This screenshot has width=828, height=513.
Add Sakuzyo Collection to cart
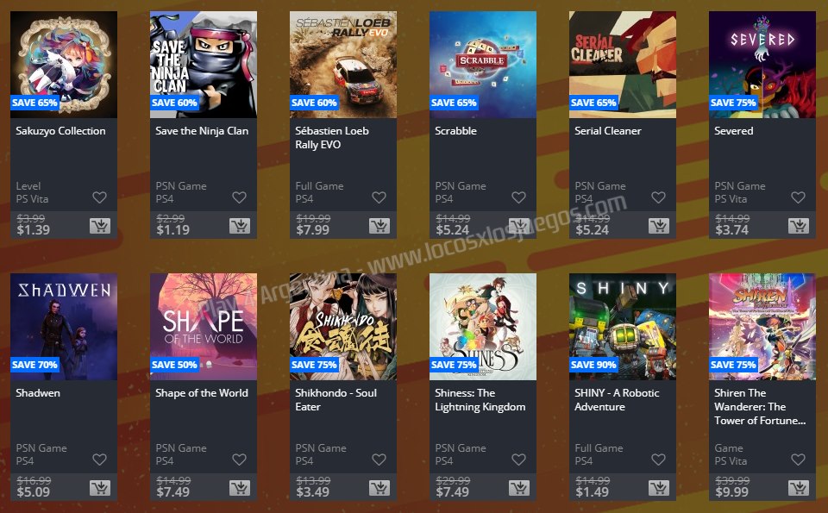[x=100, y=226]
